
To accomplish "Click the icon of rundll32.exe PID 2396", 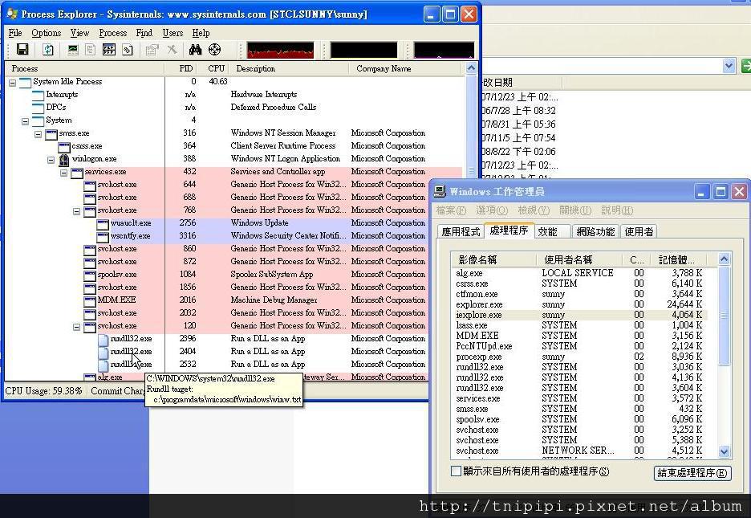I will point(103,339).
